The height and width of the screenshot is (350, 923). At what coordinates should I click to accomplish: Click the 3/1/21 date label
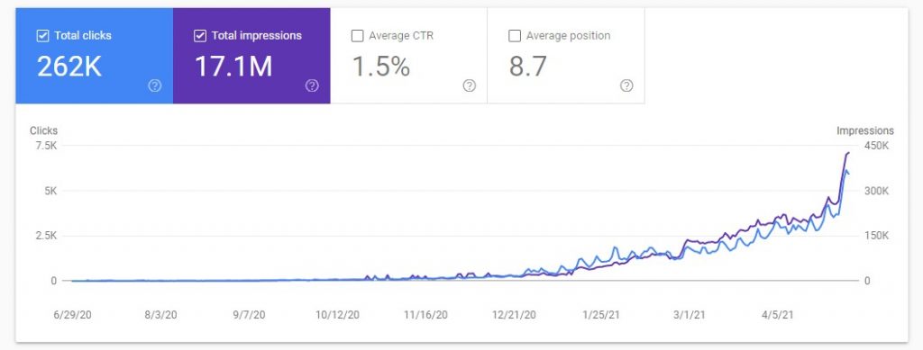(x=689, y=315)
